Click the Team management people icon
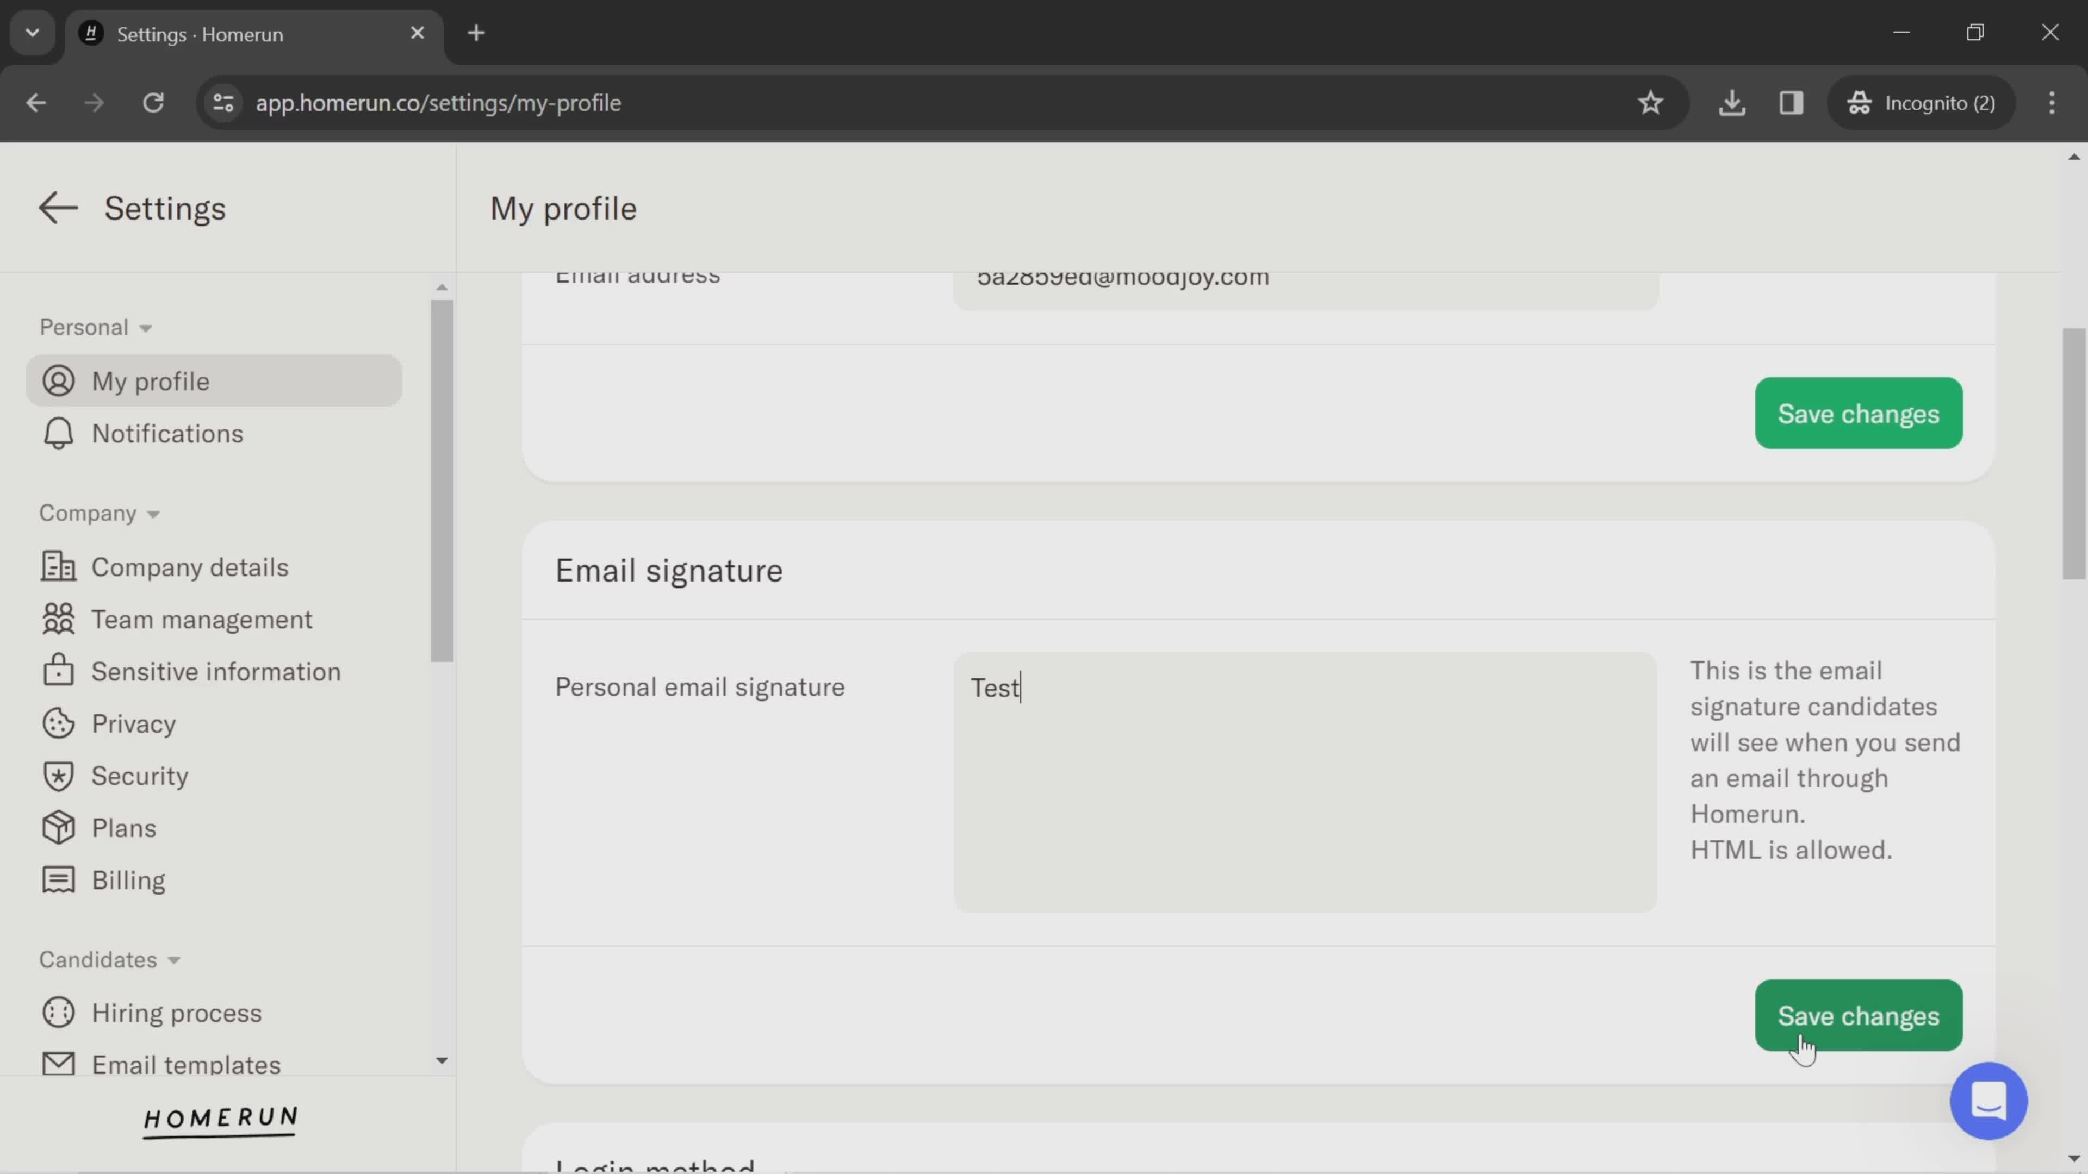The image size is (2088, 1174). click(57, 619)
